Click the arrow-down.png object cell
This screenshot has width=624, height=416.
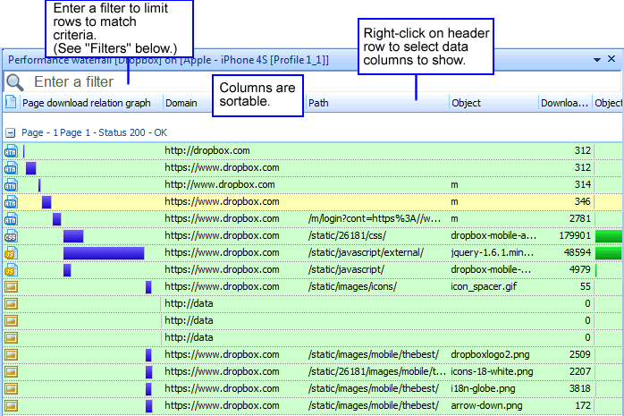click(486, 405)
